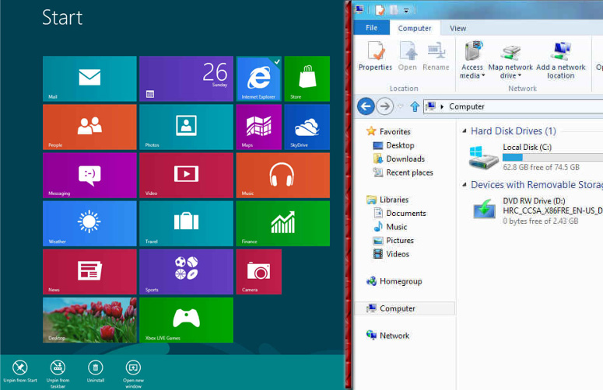This screenshot has width=603, height=390.
Task: Open the SkyDrive tile
Action: click(307, 127)
